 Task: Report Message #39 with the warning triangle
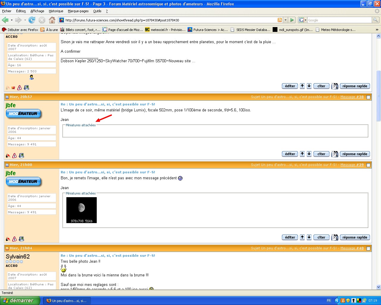point(14,239)
